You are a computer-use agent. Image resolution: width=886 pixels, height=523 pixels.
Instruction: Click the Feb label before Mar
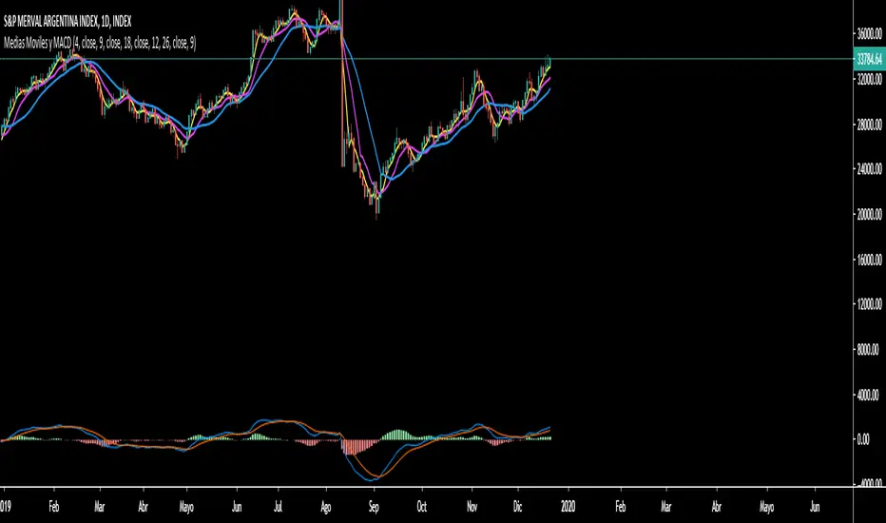[53, 507]
